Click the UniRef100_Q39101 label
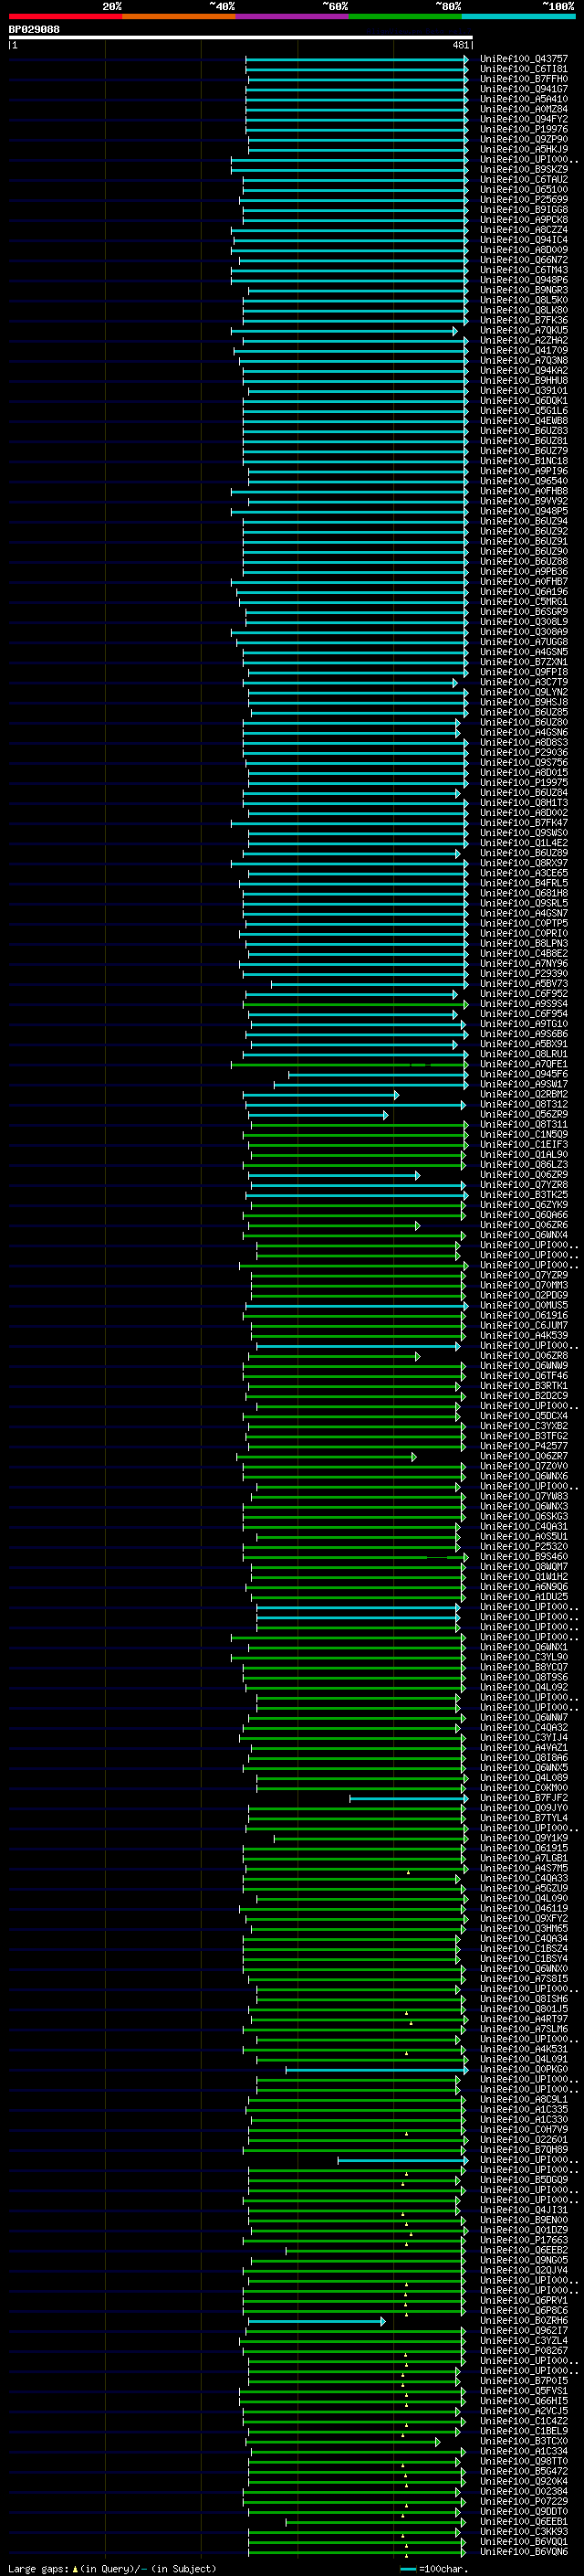 (524, 391)
